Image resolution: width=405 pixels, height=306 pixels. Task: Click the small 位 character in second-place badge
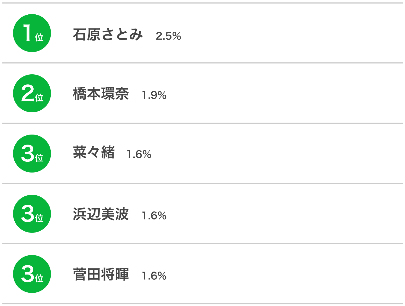(x=39, y=97)
